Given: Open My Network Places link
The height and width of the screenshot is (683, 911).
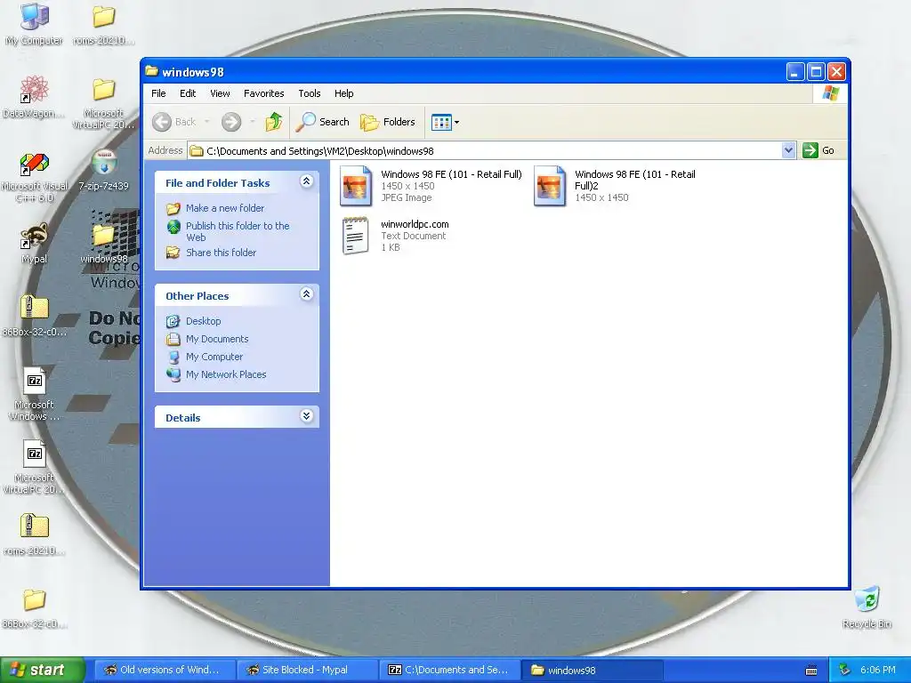Looking at the screenshot, I should coord(226,374).
